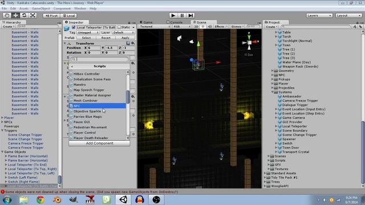The height and width of the screenshot is (205, 365).
Task: Select the Player Control script
Action: coord(98,133)
